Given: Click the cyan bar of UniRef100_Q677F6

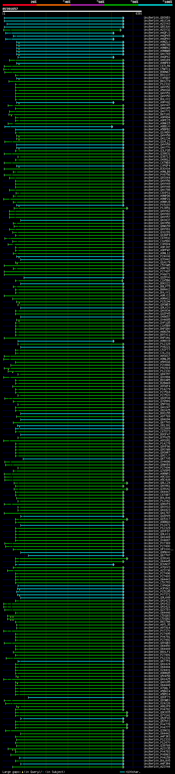Looking at the screenshot, I should point(71,661).
